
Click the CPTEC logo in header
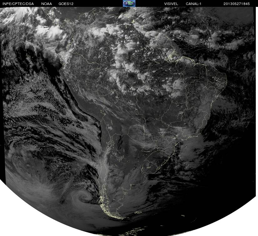coord(129,3)
